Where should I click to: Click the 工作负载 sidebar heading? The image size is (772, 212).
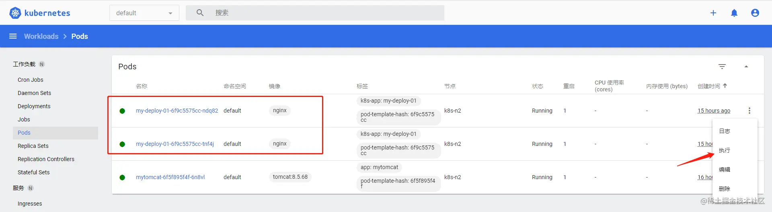coord(24,64)
